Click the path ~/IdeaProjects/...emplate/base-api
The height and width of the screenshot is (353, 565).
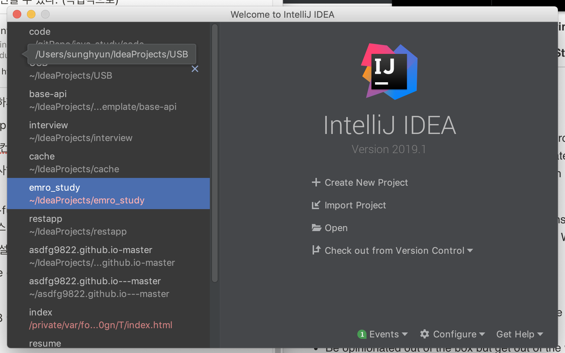pyautogui.click(x=103, y=107)
